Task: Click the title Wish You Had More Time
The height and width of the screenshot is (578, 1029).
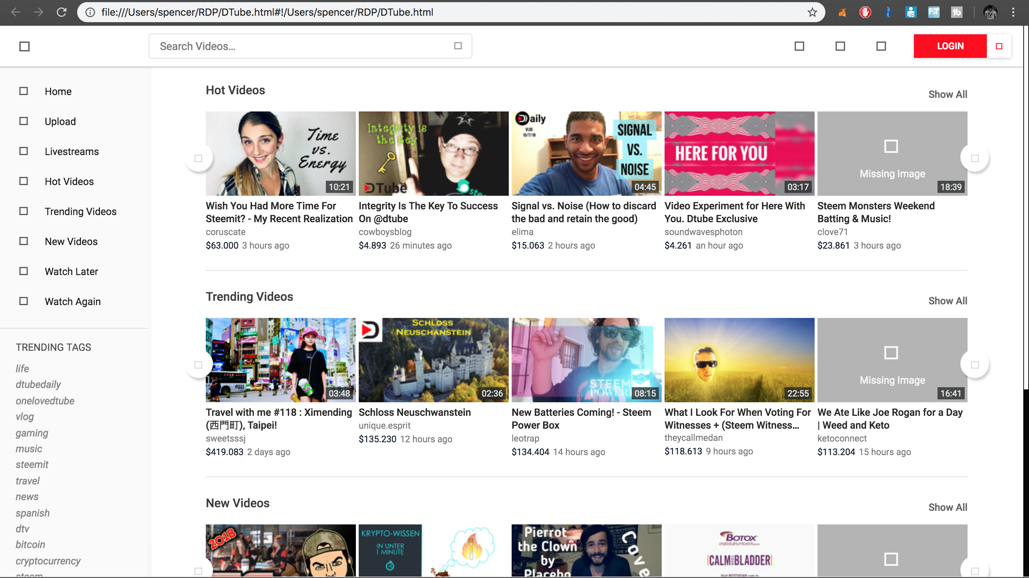Action: point(279,212)
